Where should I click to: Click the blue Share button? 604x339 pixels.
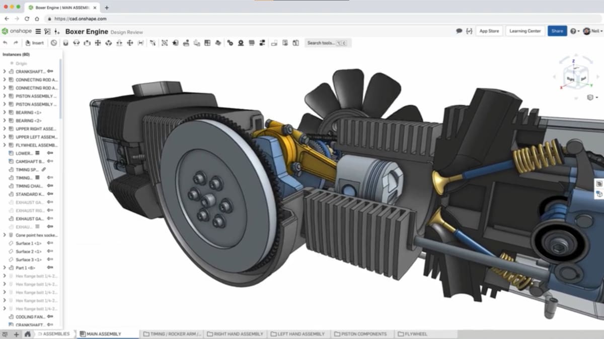557,31
